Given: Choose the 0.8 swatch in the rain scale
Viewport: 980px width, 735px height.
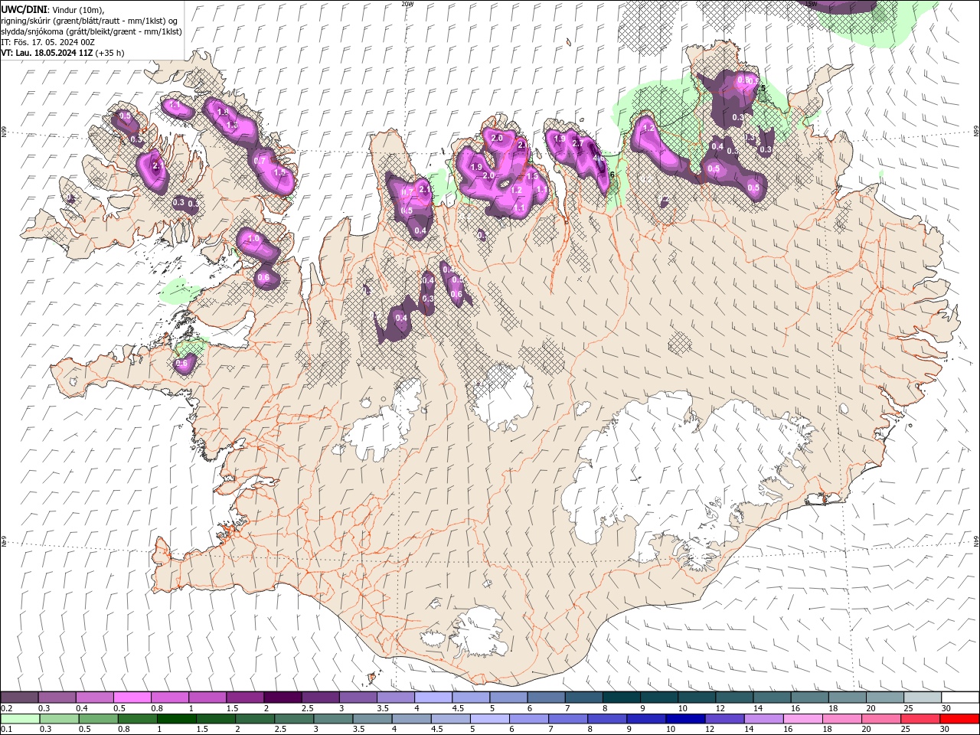Looking at the screenshot, I should tap(137, 718).
